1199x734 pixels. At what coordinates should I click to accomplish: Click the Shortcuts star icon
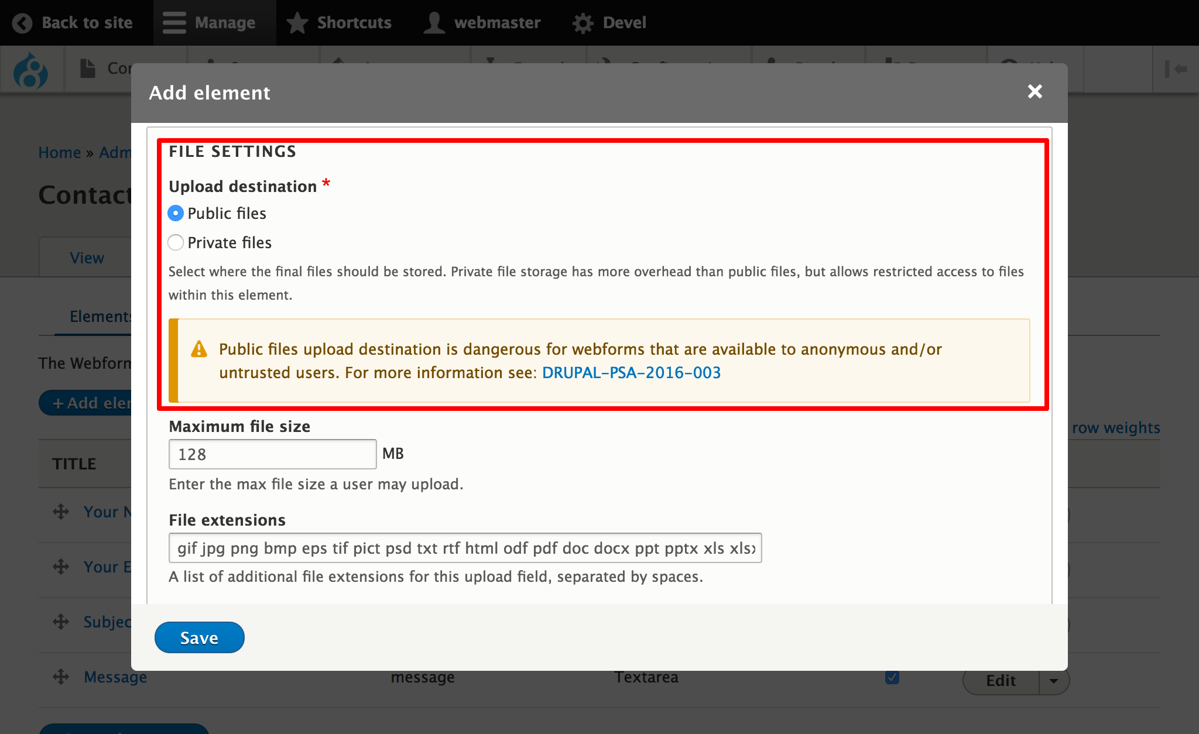pyautogui.click(x=297, y=22)
